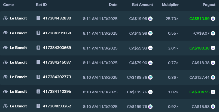219x112 pixels.
Task: Select the 0.55× multiplier value
Action: coord(173,34)
